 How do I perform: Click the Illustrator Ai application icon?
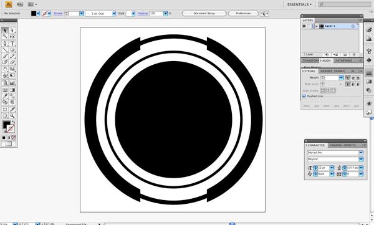coord(8,4)
